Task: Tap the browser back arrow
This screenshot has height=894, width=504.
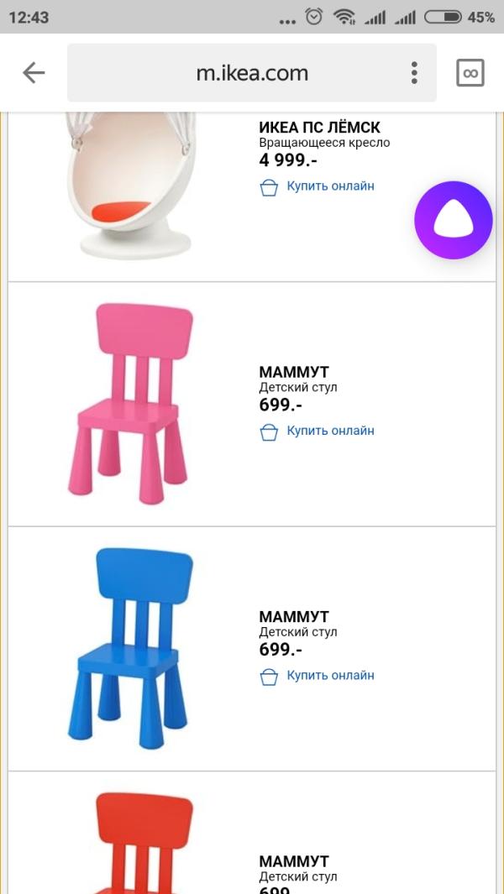Action: point(34,73)
